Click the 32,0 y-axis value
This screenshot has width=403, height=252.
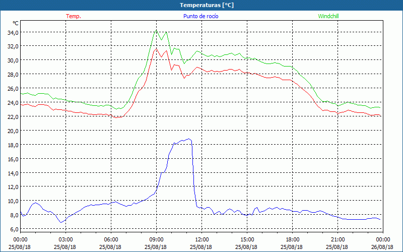point(13,46)
